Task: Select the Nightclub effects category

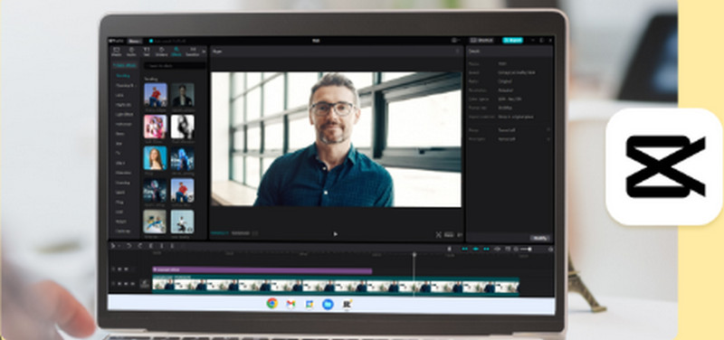Action: [x=123, y=105]
